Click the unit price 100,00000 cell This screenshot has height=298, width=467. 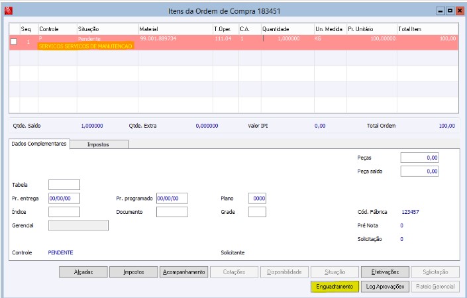(x=383, y=38)
